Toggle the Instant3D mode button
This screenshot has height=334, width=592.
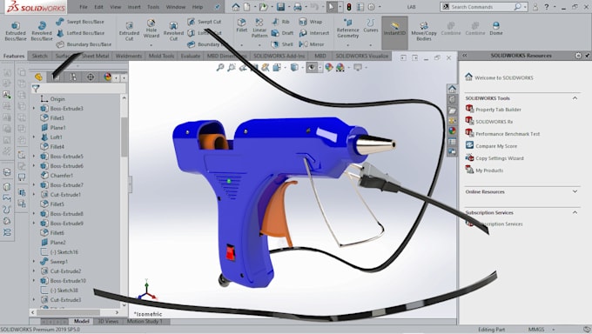394,29
